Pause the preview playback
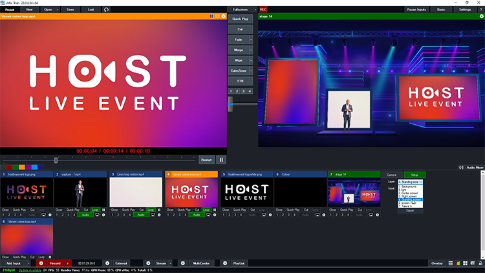Image resolution: width=485 pixels, height=273 pixels. tap(222, 159)
